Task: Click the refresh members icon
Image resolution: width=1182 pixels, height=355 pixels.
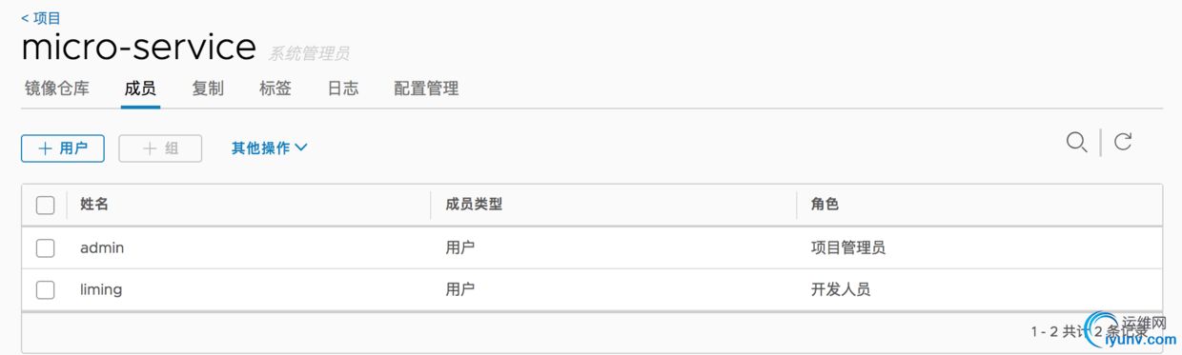Action: 1123,142
